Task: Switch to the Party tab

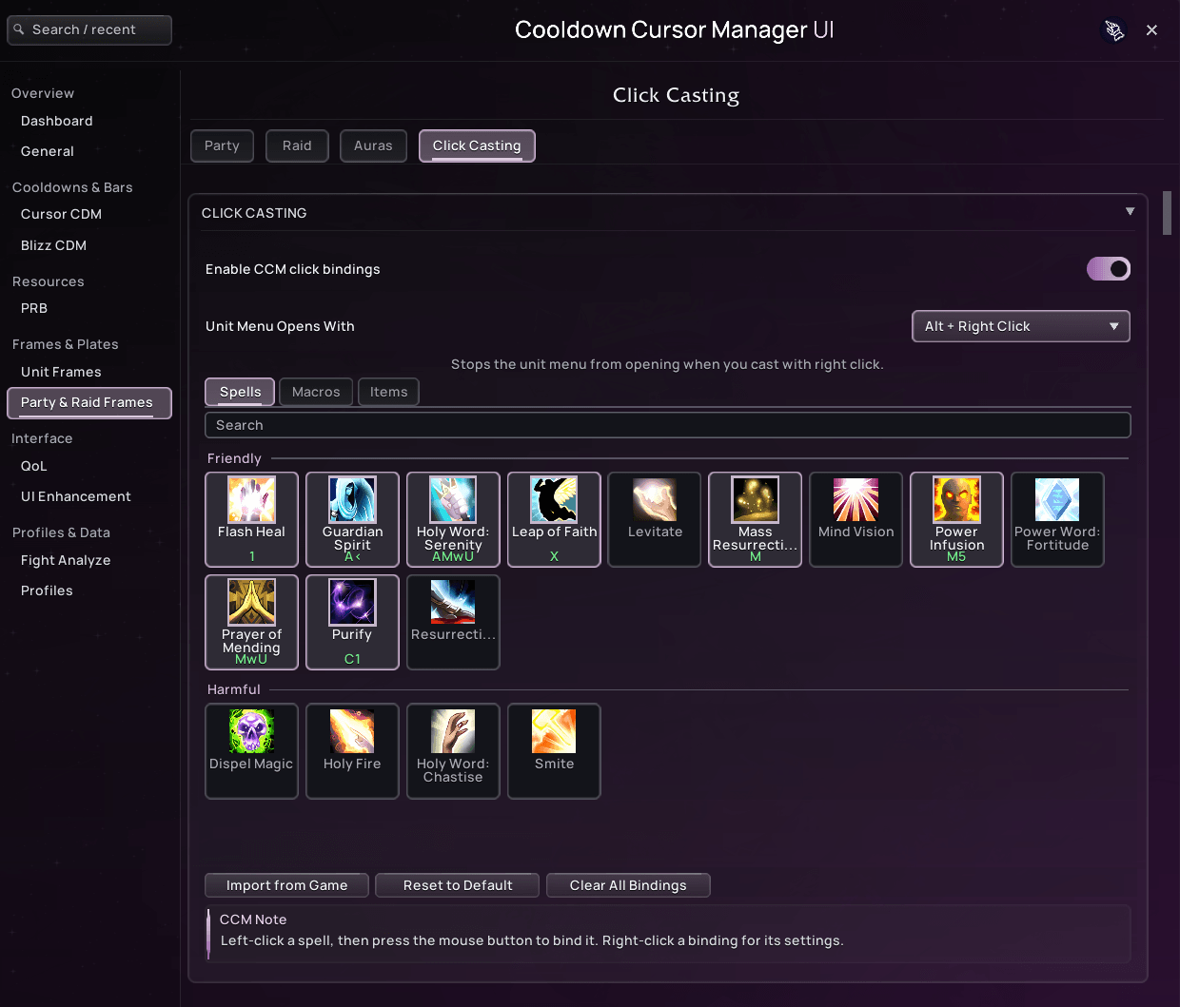Action: pyautogui.click(x=222, y=145)
